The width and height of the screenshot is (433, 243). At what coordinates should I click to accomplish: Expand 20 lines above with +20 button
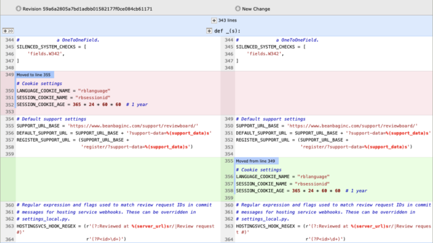[x=8, y=31]
